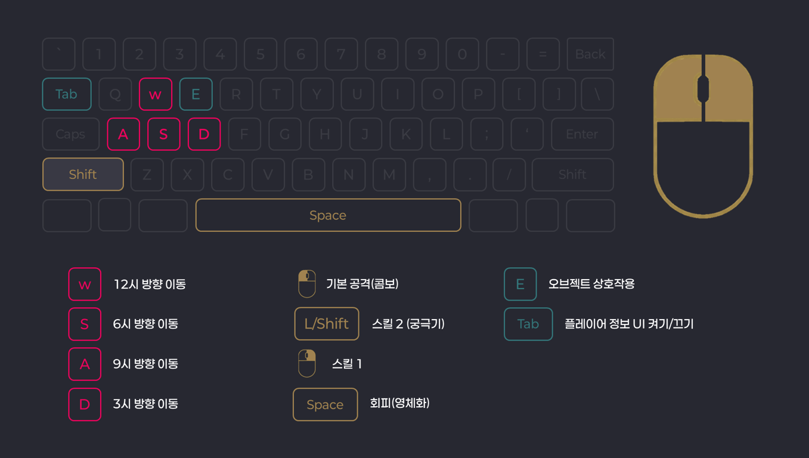The image size is (809, 458).
Task: Click the W key icon beside 12시 방향 이동
Action: (x=85, y=284)
